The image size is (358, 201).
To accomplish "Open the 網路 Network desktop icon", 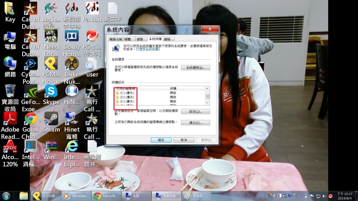I will click(x=10, y=67).
